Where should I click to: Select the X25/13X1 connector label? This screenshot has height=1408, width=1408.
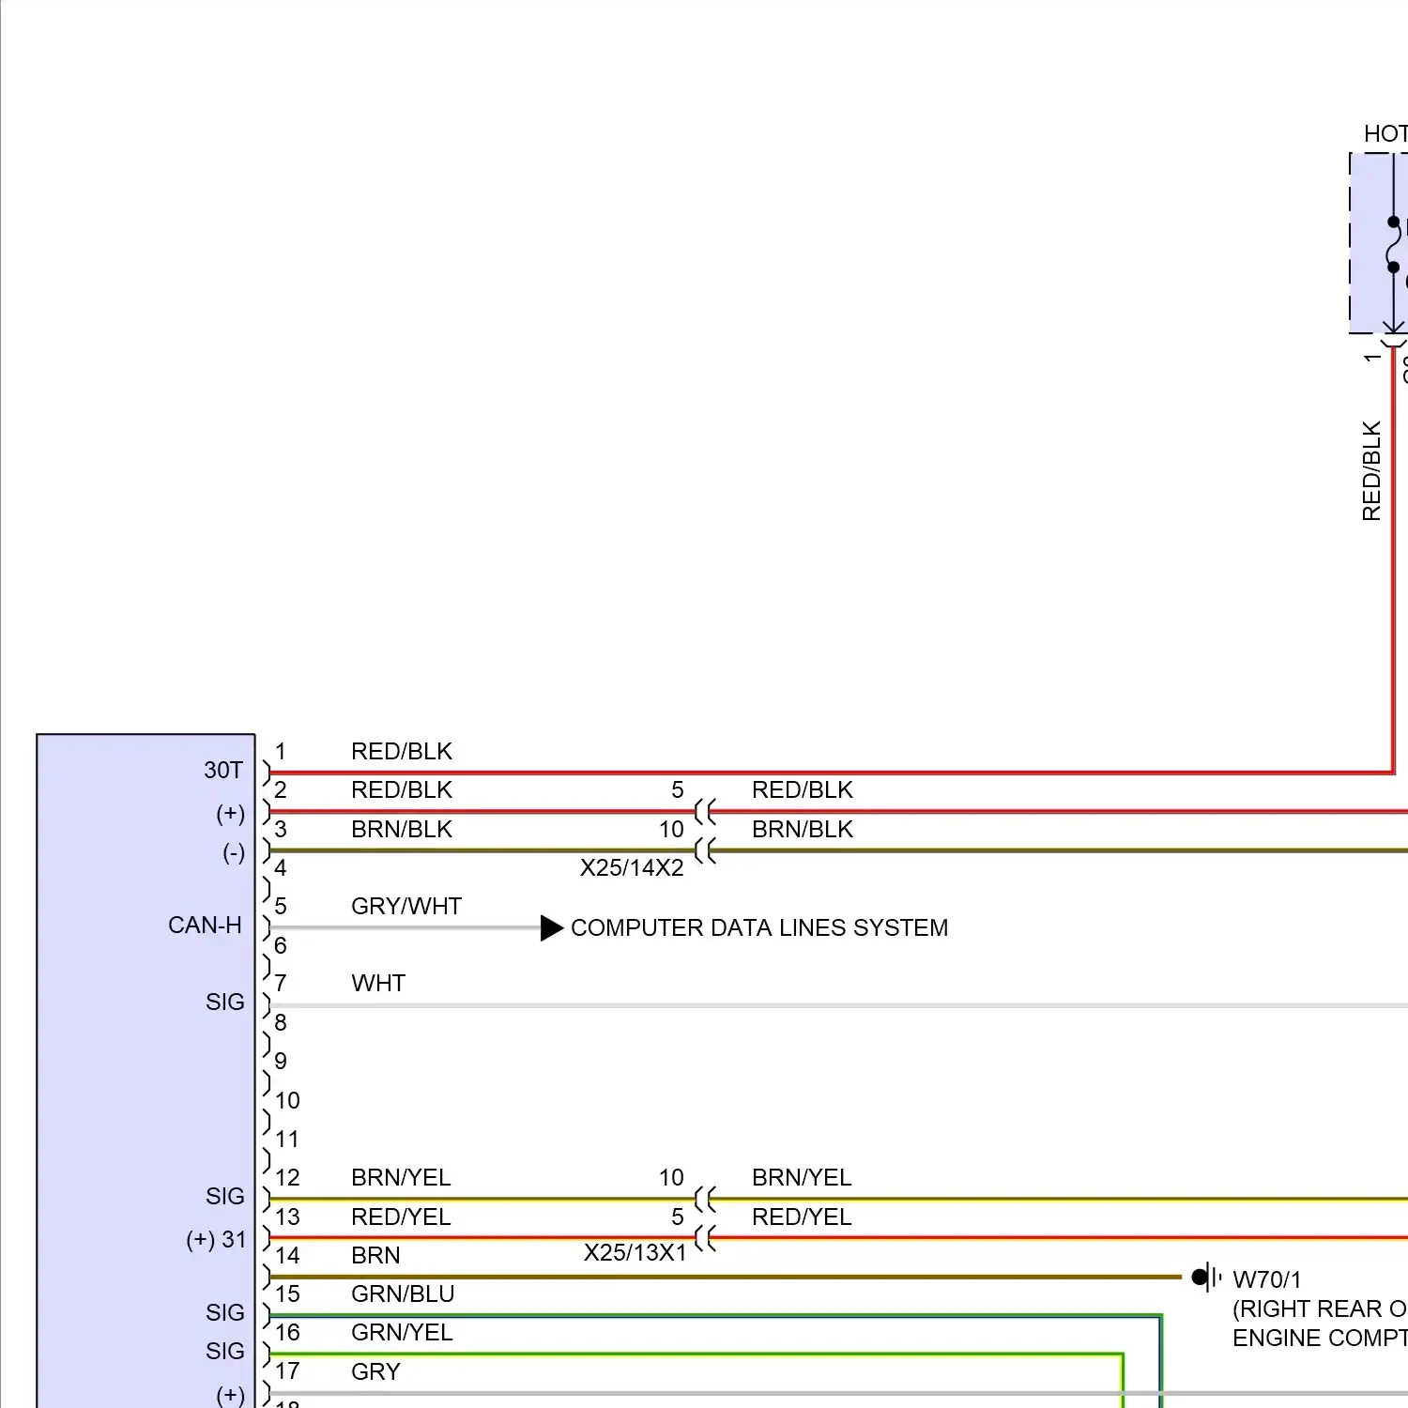pyautogui.click(x=635, y=1253)
